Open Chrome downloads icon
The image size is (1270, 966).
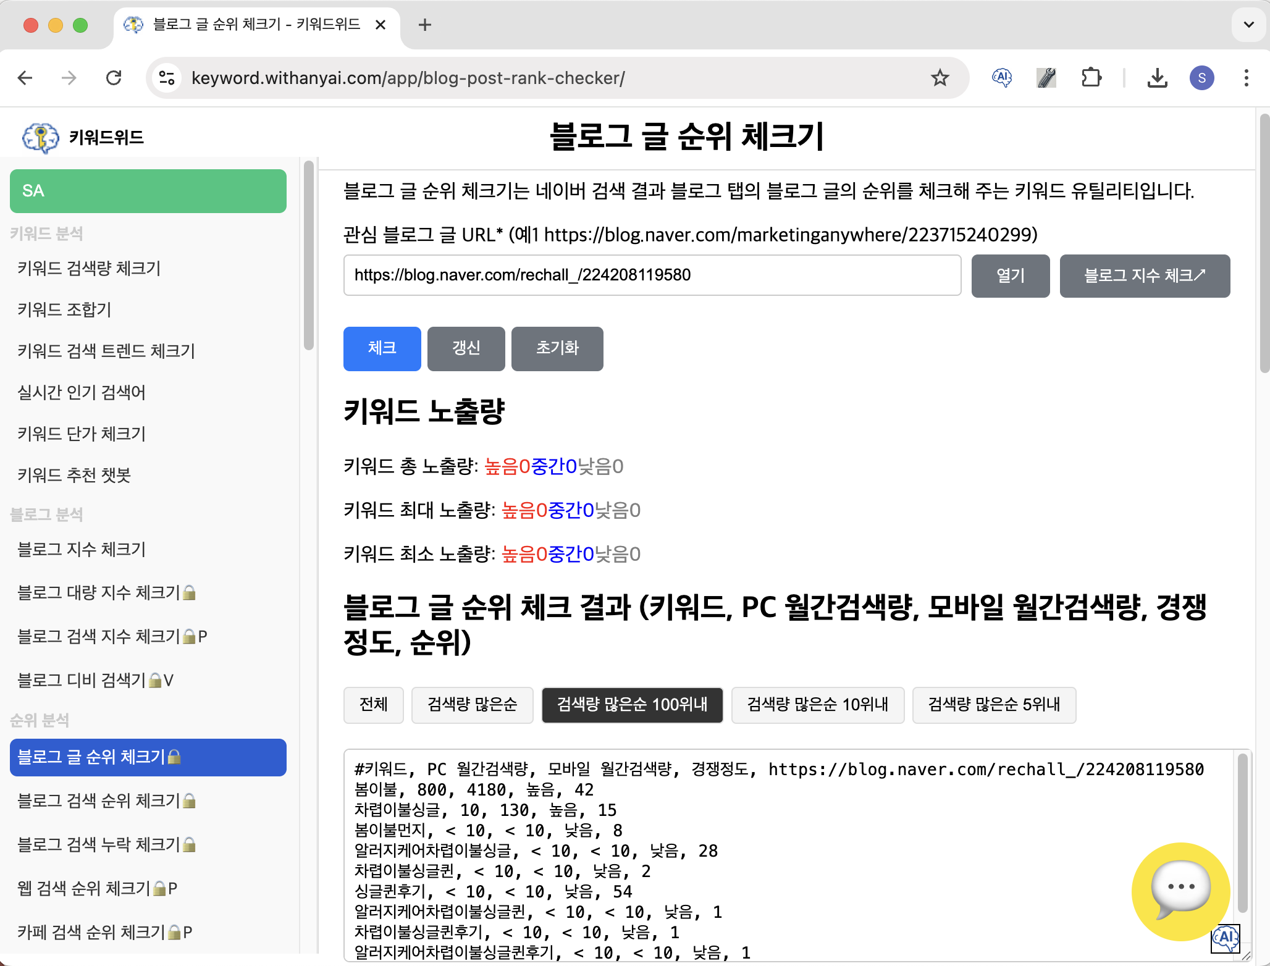click(x=1157, y=78)
